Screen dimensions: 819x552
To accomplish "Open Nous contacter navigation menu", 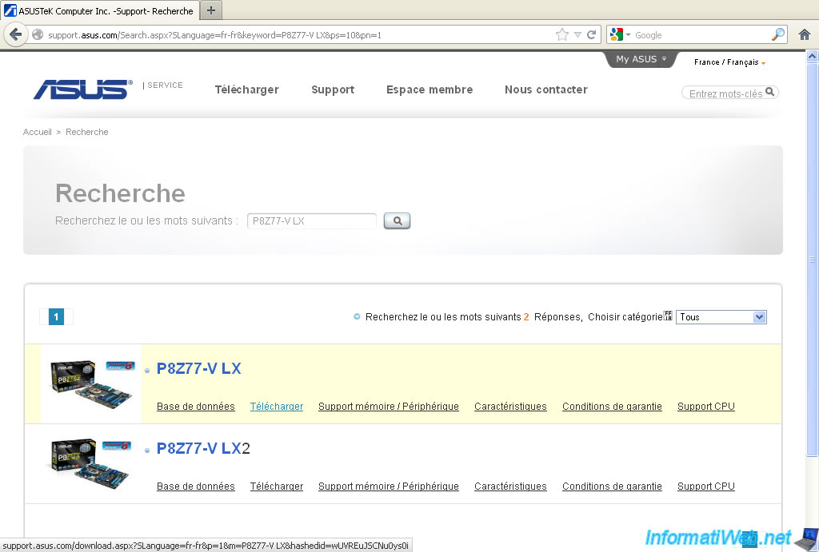I will 545,89.
